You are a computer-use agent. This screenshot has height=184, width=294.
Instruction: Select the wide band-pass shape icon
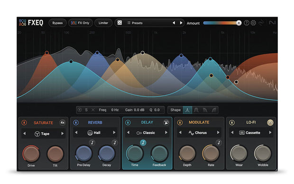click(196, 110)
